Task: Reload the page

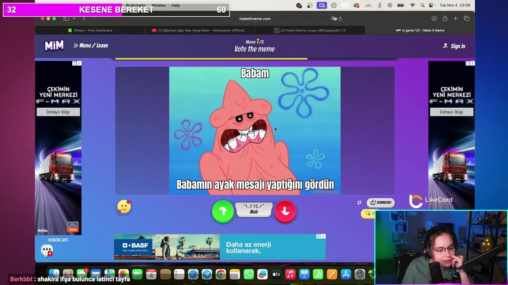Action: tap(340, 19)
